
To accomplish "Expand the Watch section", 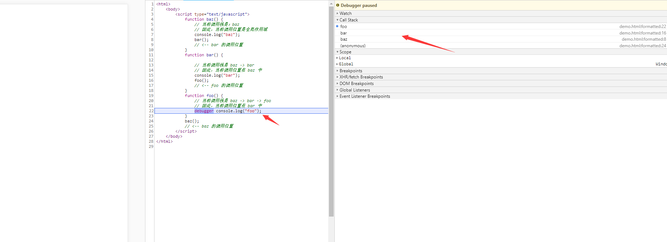I will click(x=345, y=13).
